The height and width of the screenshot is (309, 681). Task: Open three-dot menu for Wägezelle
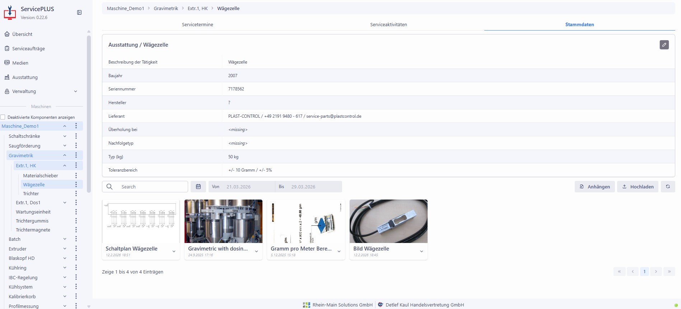[76, 184]
